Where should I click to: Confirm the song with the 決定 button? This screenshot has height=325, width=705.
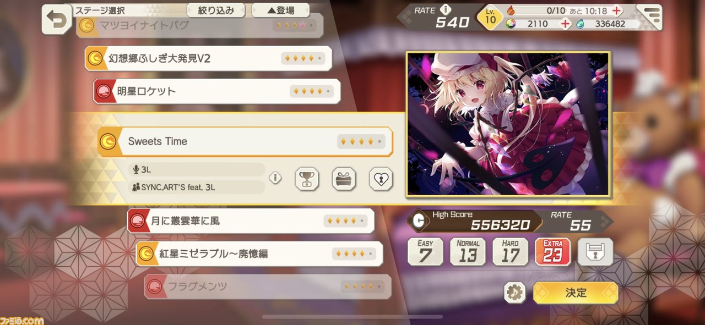click(576, 293)
